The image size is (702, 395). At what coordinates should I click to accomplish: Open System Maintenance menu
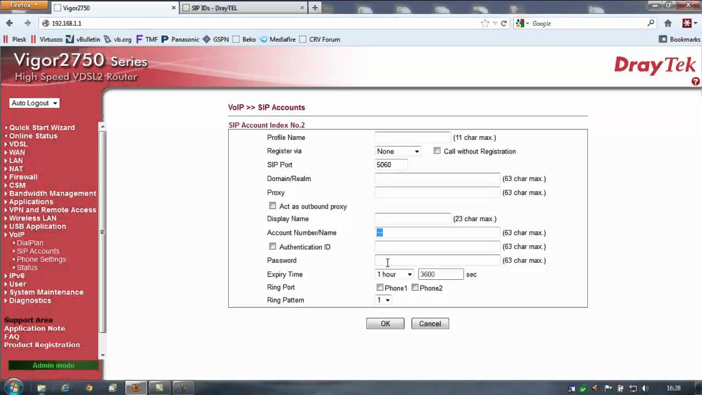[46, 292]
